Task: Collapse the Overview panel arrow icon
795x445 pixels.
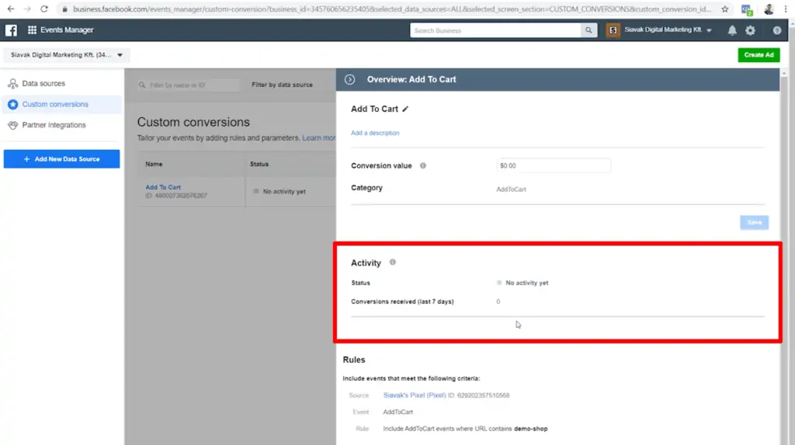Action: [x=350, y=80]
